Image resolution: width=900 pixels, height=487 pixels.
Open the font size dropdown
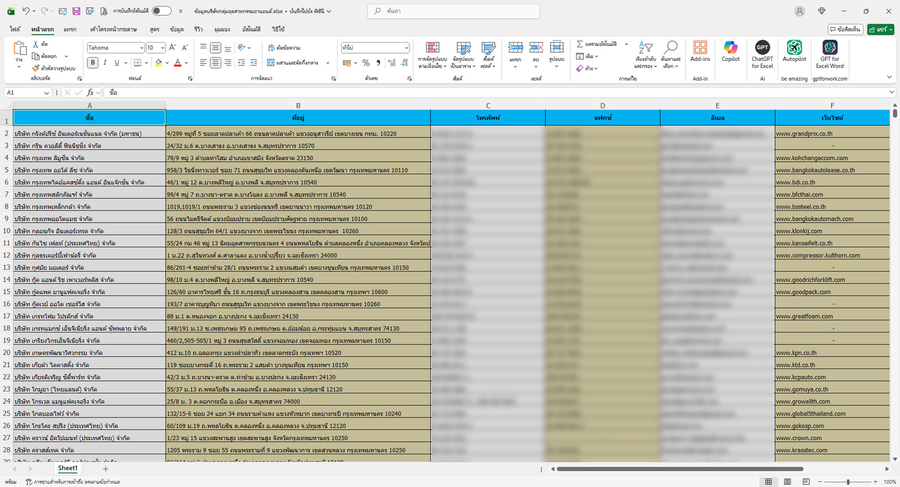point(162,48)
